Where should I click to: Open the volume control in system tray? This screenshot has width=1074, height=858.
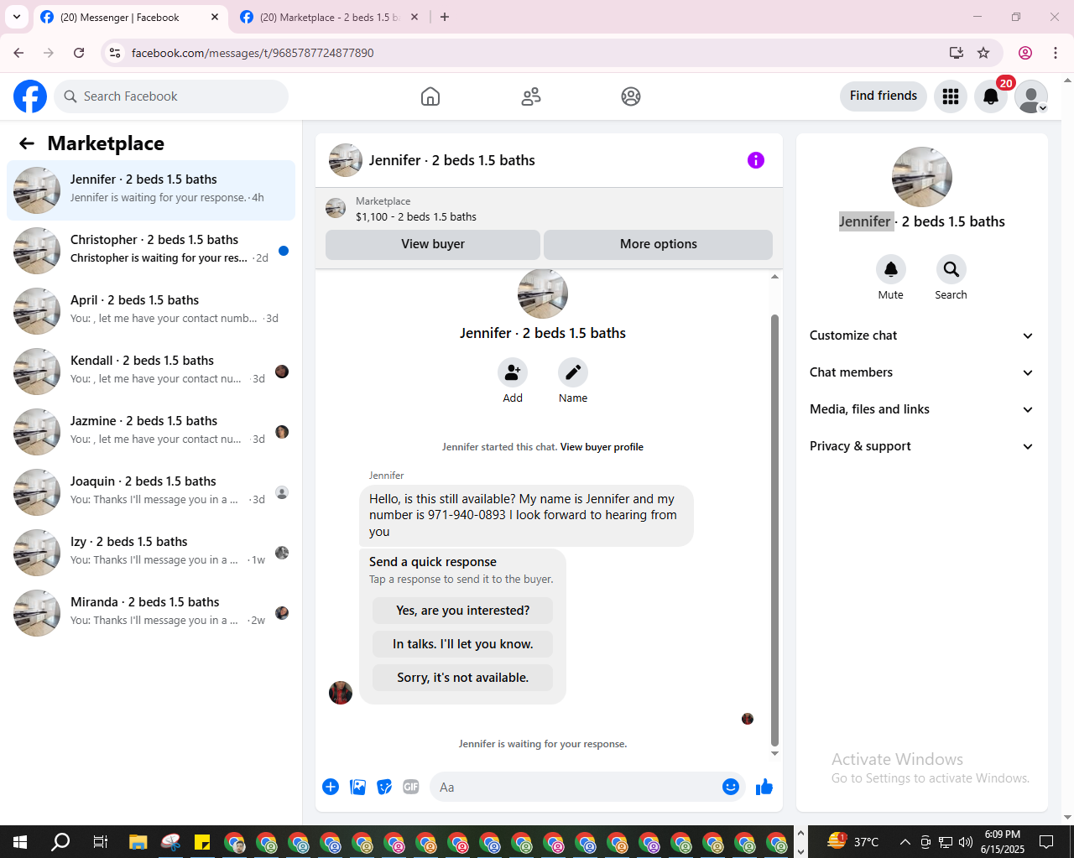(966, 841)
